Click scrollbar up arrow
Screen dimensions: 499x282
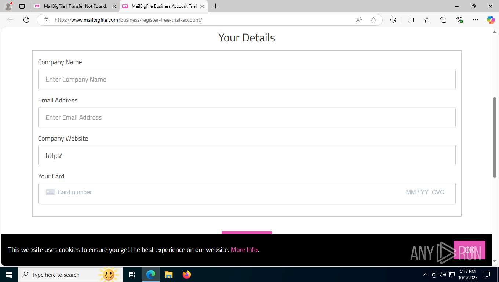point(495,32)
